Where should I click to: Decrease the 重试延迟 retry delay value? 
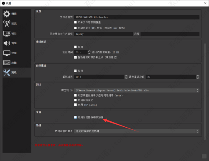tap(126, 78)
